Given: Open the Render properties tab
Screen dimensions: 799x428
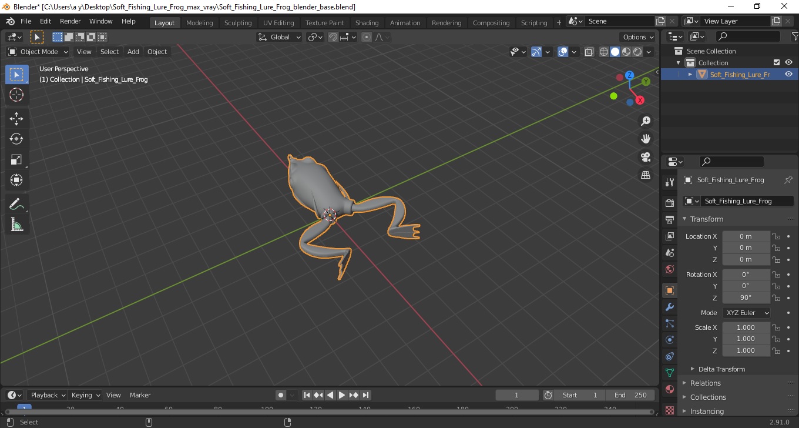Looking at the screenshot, I should 670,203.
